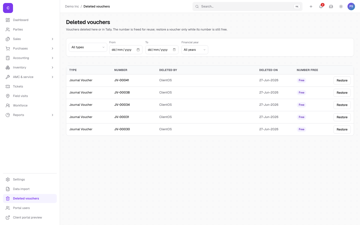
Task: Click the TYPE column header
Action: (73, 70)
